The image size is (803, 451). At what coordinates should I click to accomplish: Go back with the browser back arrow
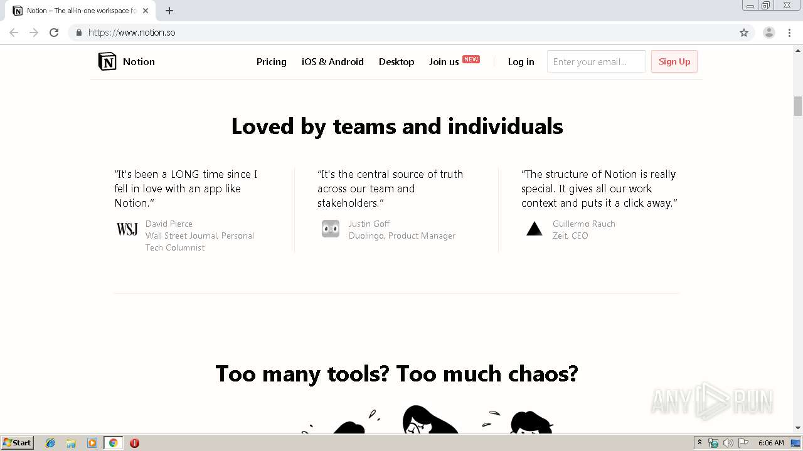(14, 33)
